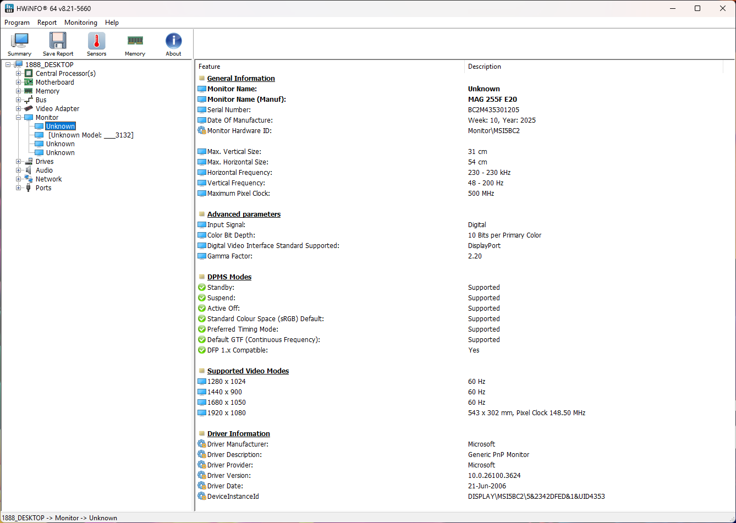The width and height of the screenshot is (736, 523).
Task: Click the Week: 10, Year: 2025 value
Action: tap(502, 120)
